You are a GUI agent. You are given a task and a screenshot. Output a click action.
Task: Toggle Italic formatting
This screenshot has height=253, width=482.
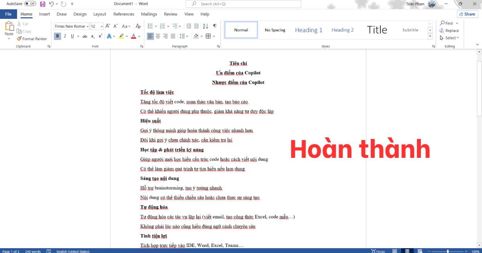pos(65,36)
